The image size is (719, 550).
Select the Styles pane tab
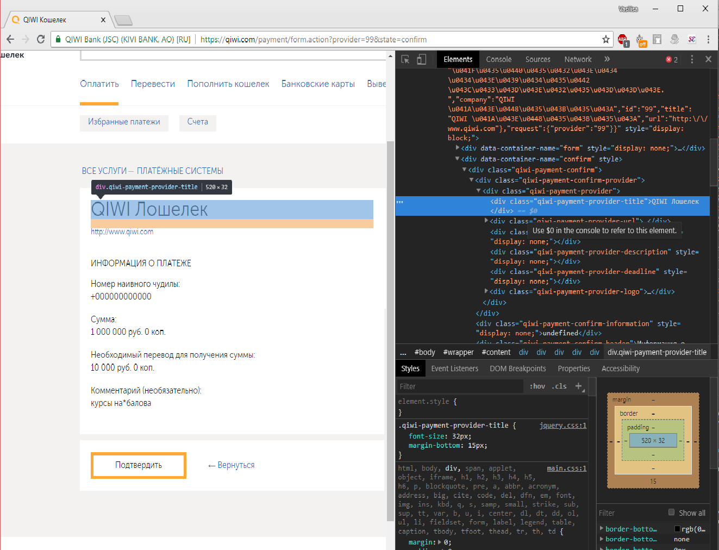click(x=410, y=368)
